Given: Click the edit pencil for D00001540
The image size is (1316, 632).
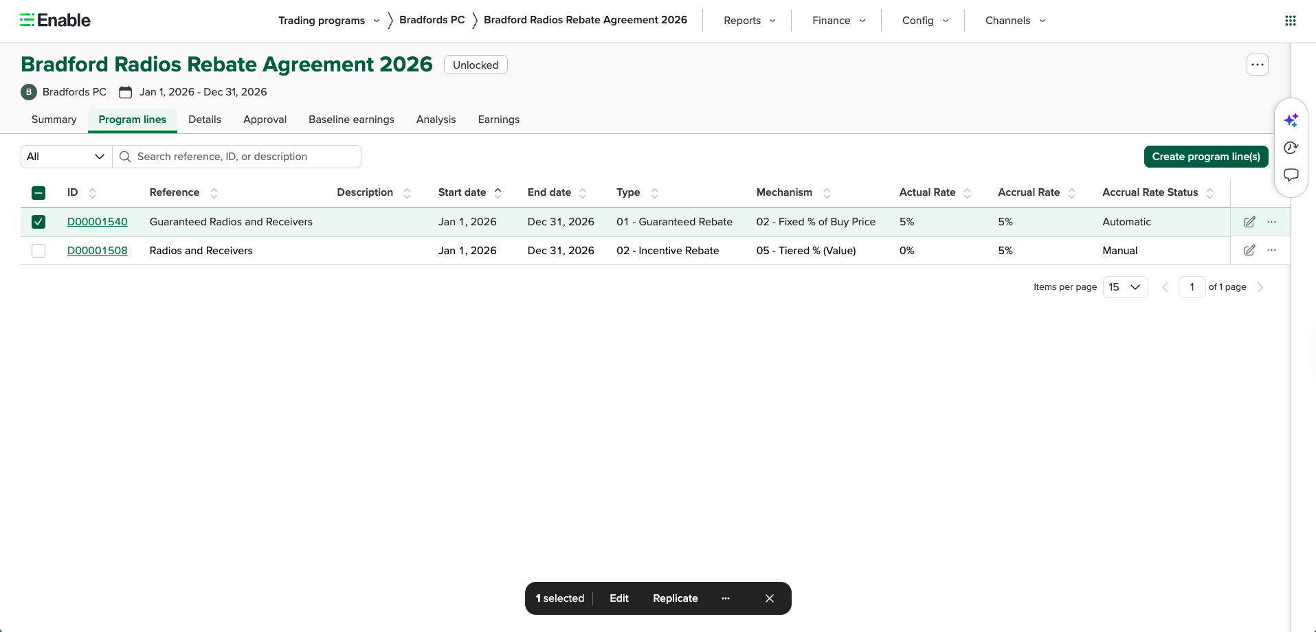Looking at the screenshot, I should click(1249, 222).
